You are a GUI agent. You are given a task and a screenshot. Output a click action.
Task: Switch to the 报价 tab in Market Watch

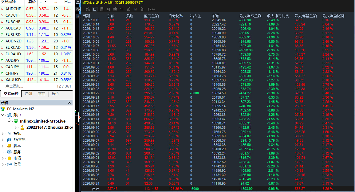coord(55,93)
